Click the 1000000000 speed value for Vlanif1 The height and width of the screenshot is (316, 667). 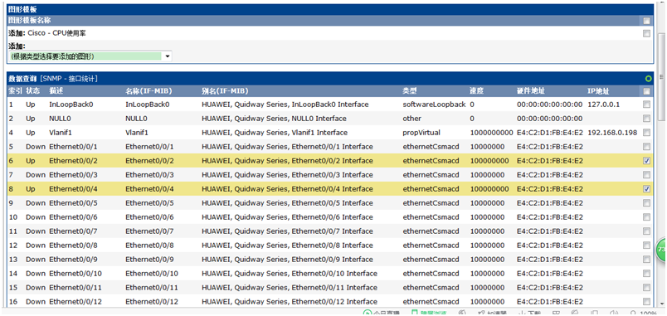492,132
